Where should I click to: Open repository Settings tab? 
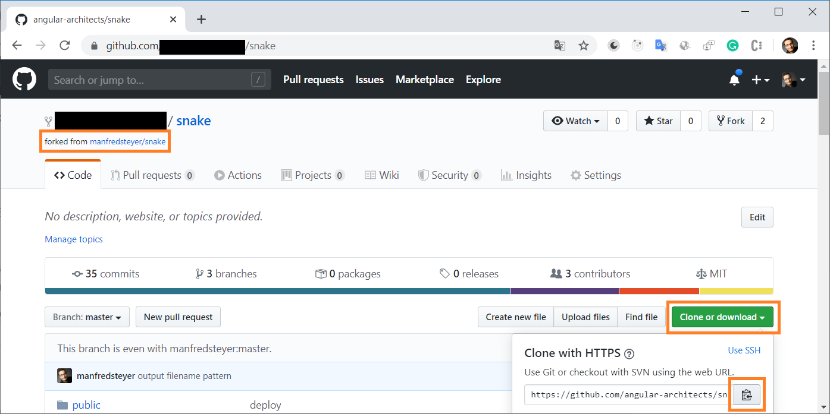(x=596, y=175)
